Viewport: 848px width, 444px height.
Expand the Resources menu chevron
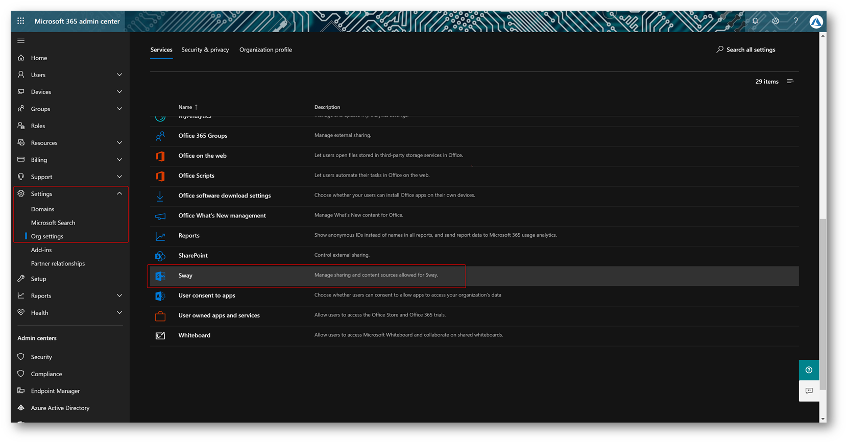point(119,143)
